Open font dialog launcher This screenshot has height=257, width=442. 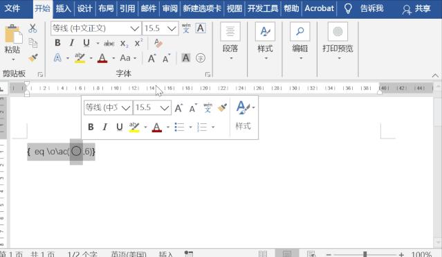(x=208, y=75)
